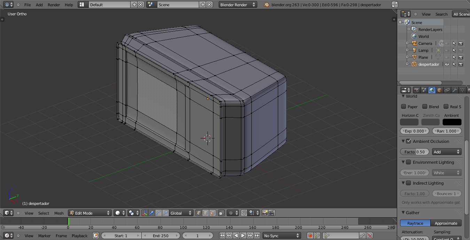Open the File menu

tap(28, 5)
